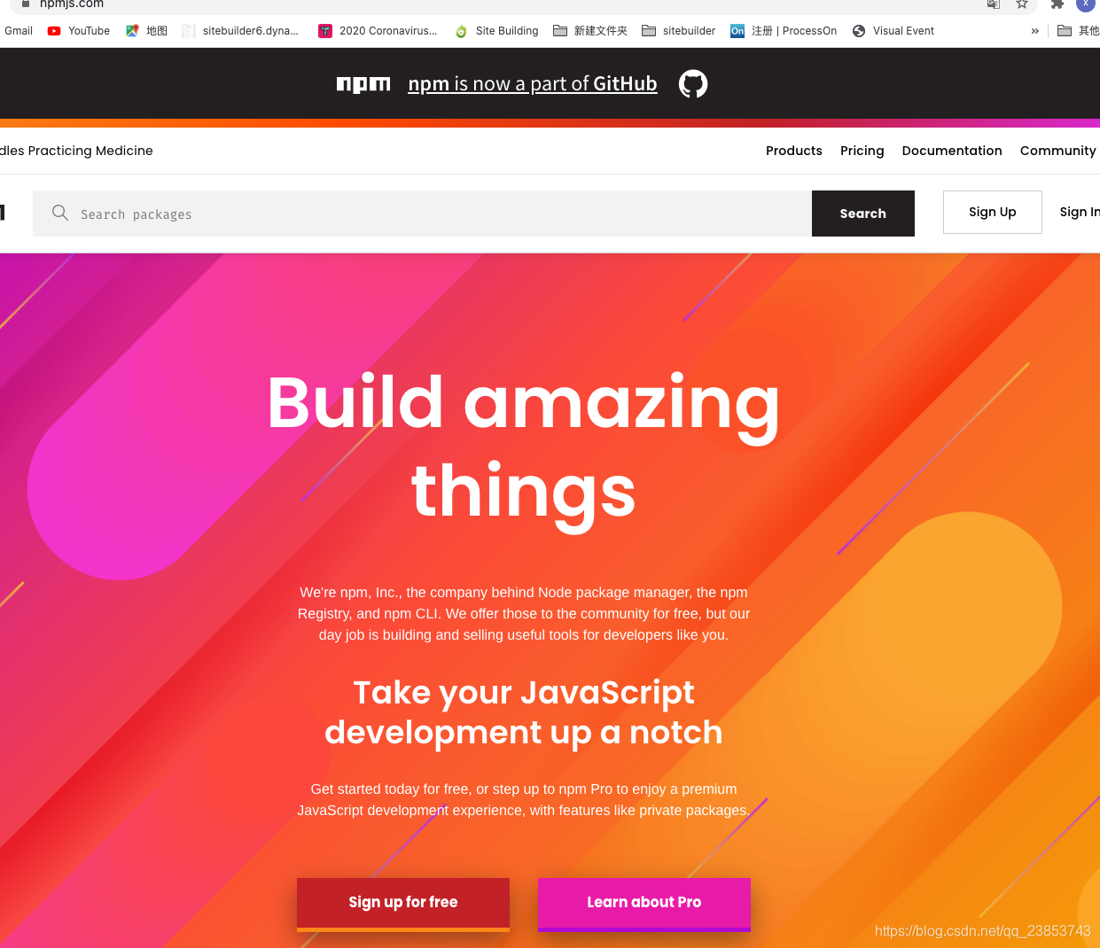Go to the Documentation page

(x=952, y=151)
